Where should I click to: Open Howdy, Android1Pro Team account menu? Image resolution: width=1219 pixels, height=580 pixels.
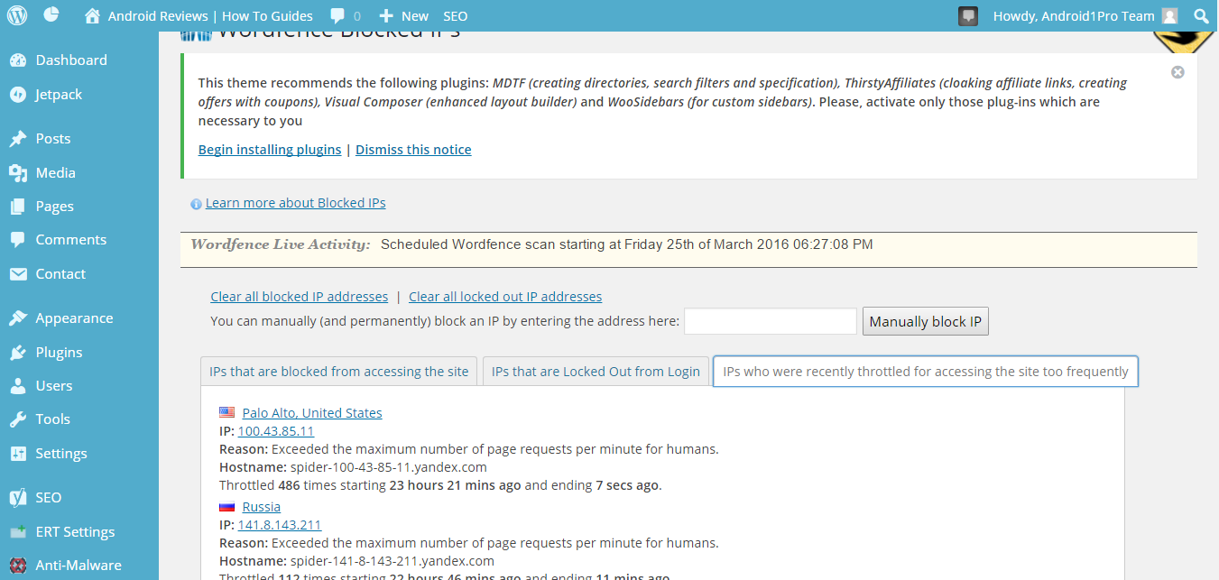click(1074, 16)
